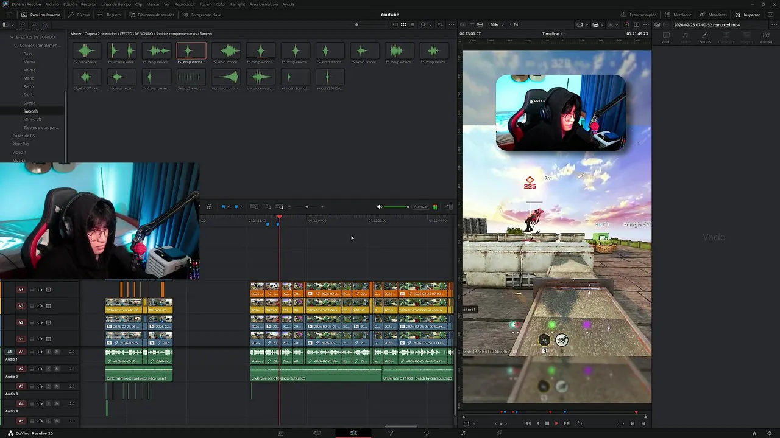Mute audio track A4

pyautogui.click(x=57, y=403)
